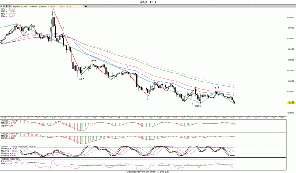Screen dimensions: 296x173
Task: Click the RSI indicator title
Action: pos(11,159)
